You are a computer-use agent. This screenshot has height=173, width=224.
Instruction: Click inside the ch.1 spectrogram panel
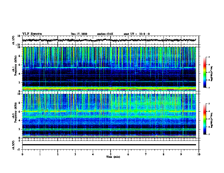click(x=109, y=69)
